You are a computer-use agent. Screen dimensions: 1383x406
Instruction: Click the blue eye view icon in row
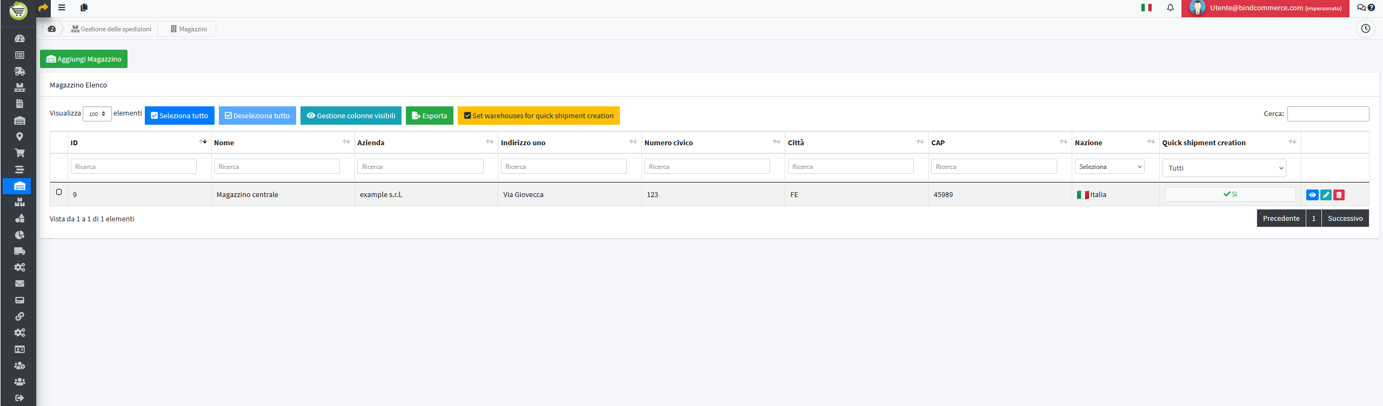pyautogui.click(x=1312, y=195)
